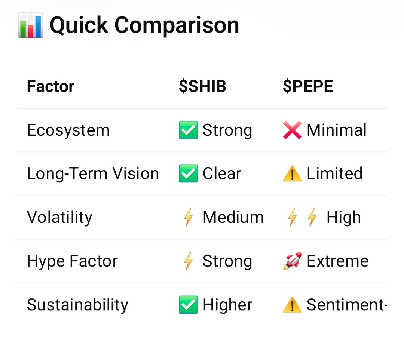404x344 pixels.
Task: Click the Long-Term Vision row label
Action: coord(93,174)
